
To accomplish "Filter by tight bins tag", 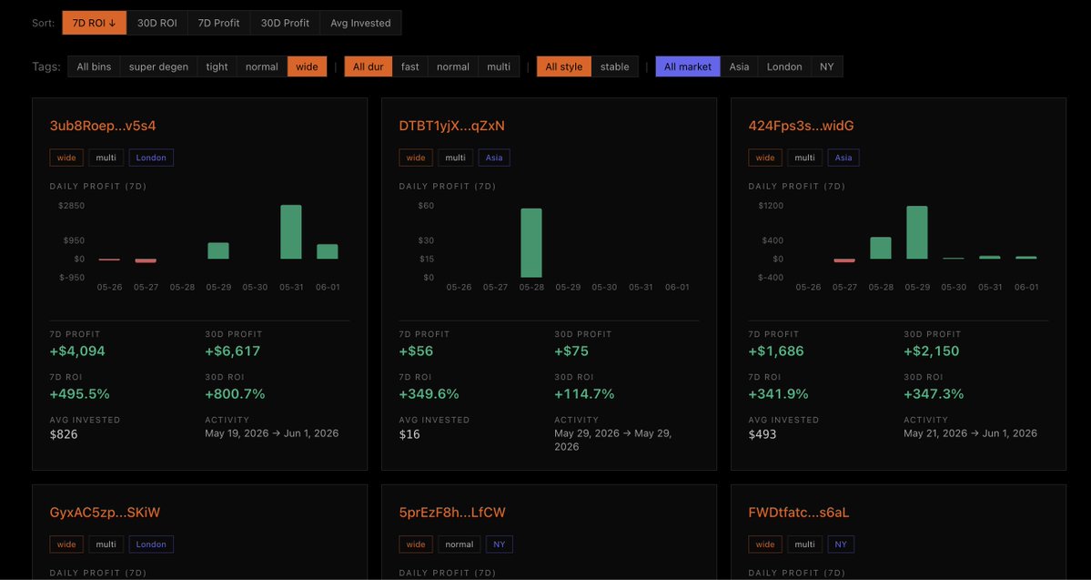I will [217, 66].
